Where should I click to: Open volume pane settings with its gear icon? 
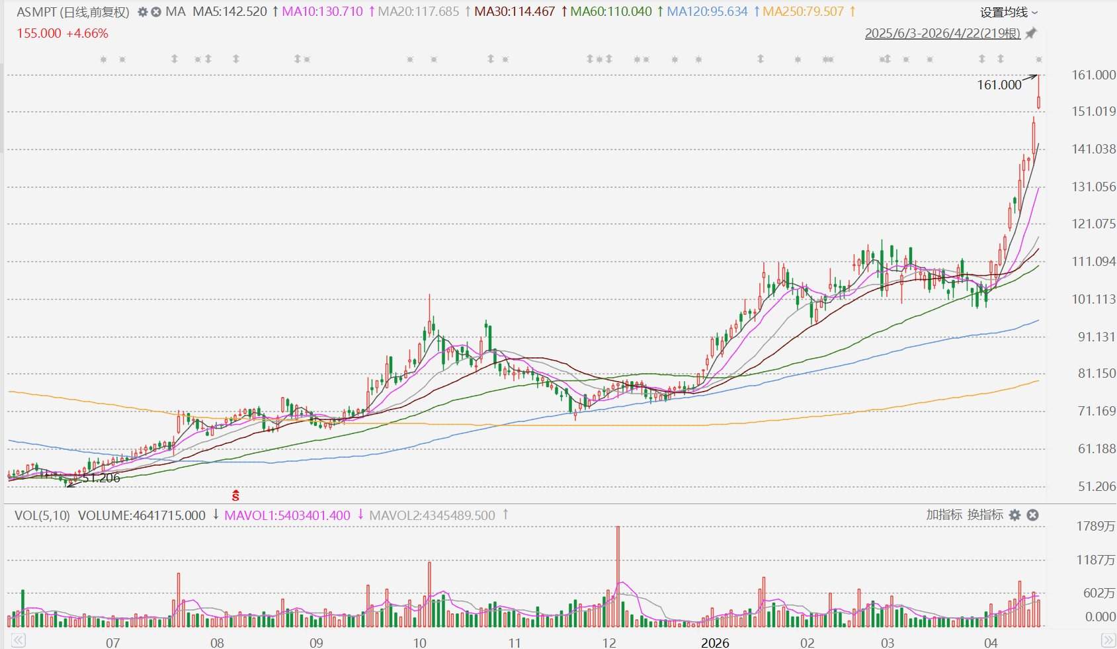tap(1015, 515)
